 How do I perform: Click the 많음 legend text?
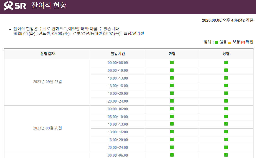pos(223,42)
